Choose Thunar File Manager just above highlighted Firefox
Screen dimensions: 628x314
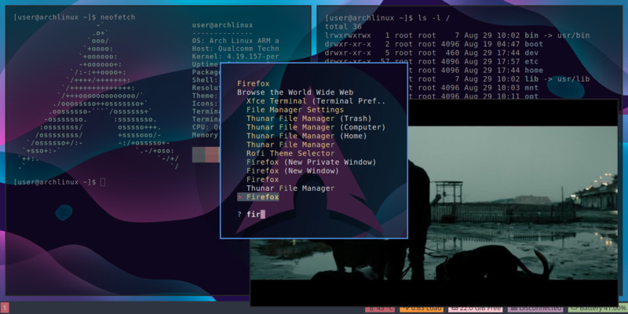click(x=290, y=188)
